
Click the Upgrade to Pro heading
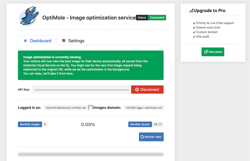(209, 11)
